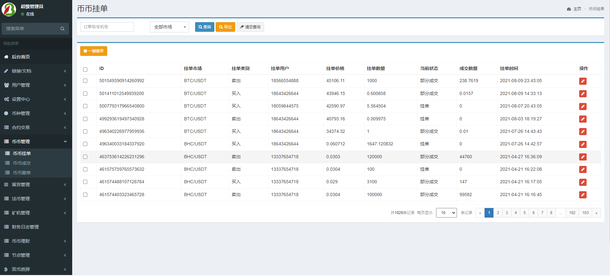Click the superadmin avatar logo
Image resolution: width=610 pixels, height=276 pixels.
click(9, 10)
